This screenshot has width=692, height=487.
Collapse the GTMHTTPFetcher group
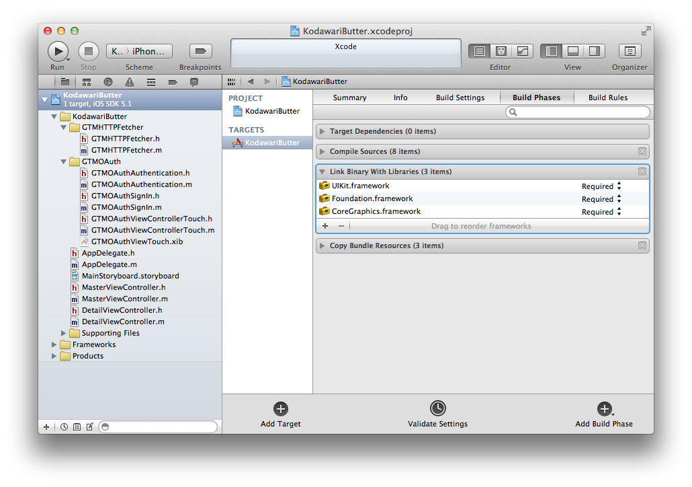coord(63,127)
